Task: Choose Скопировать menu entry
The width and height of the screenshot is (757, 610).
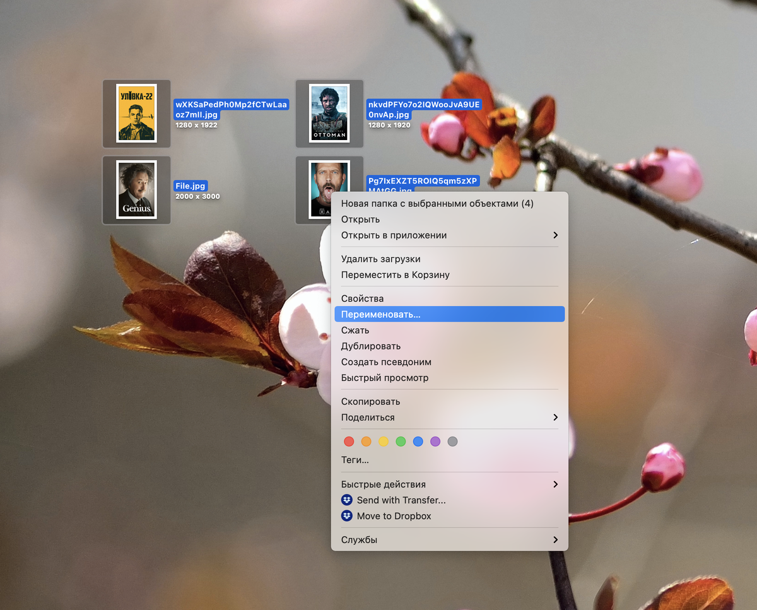Action: click(x=450, y=402)
